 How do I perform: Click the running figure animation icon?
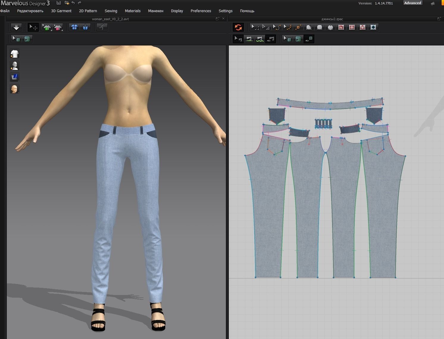pos(102,27)
